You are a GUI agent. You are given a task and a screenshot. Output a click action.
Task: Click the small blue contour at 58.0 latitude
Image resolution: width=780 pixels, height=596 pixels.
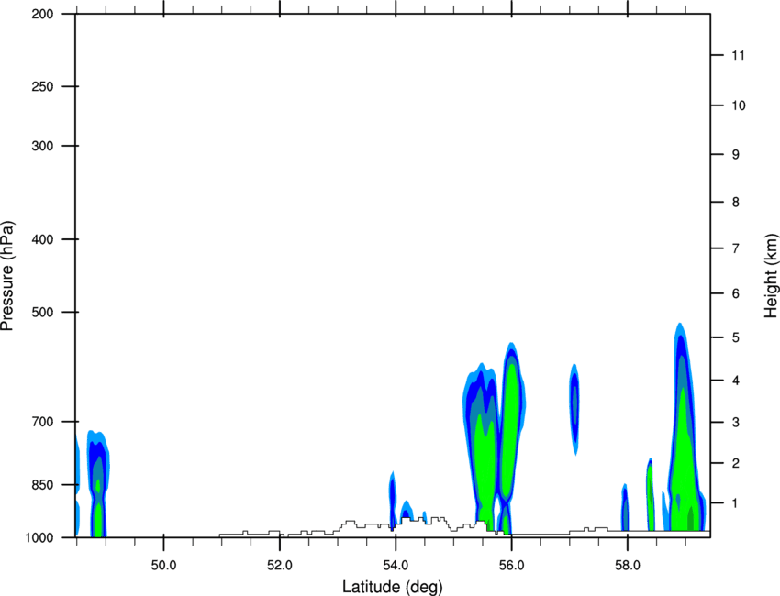(x=625, y=507)
